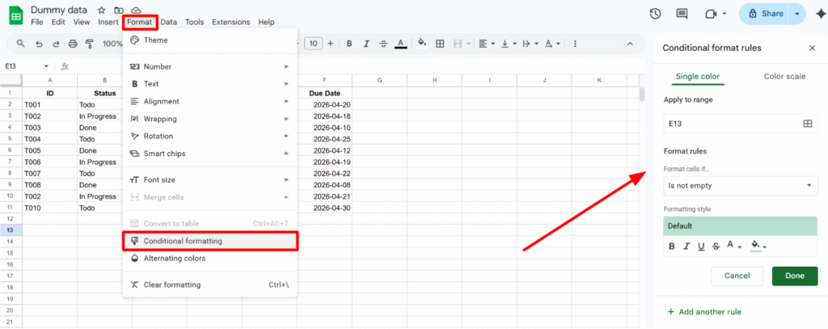Toggle bold in Formatting style panel
The width and height of the screenshot is (828, 329).
coord(671,247)
